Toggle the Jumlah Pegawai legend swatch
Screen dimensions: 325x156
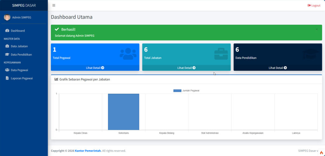177,91
